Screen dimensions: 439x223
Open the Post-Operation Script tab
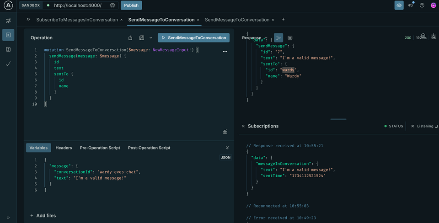pos(149,148)
